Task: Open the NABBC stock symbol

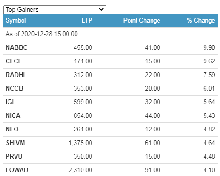Action: (x=16, y=47)
